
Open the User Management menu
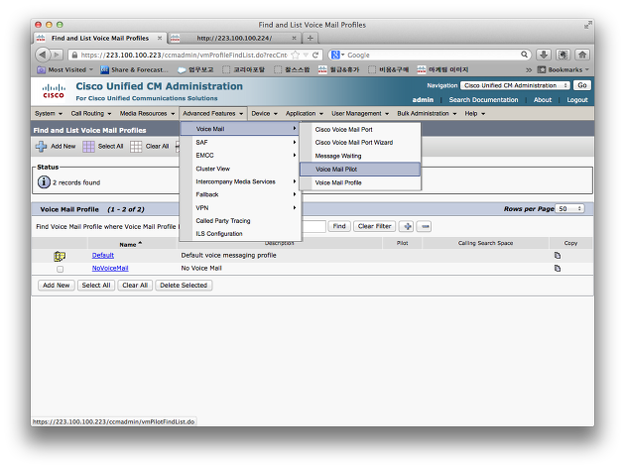click(x=360, y=114)
